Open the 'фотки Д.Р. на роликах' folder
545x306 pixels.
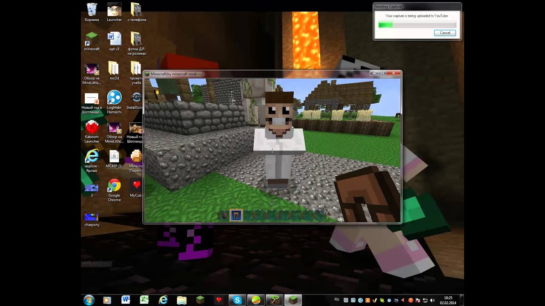point(136,43)
